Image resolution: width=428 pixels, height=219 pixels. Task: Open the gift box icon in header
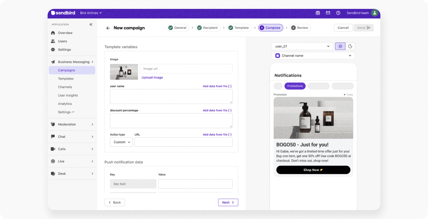pos(318,13)
